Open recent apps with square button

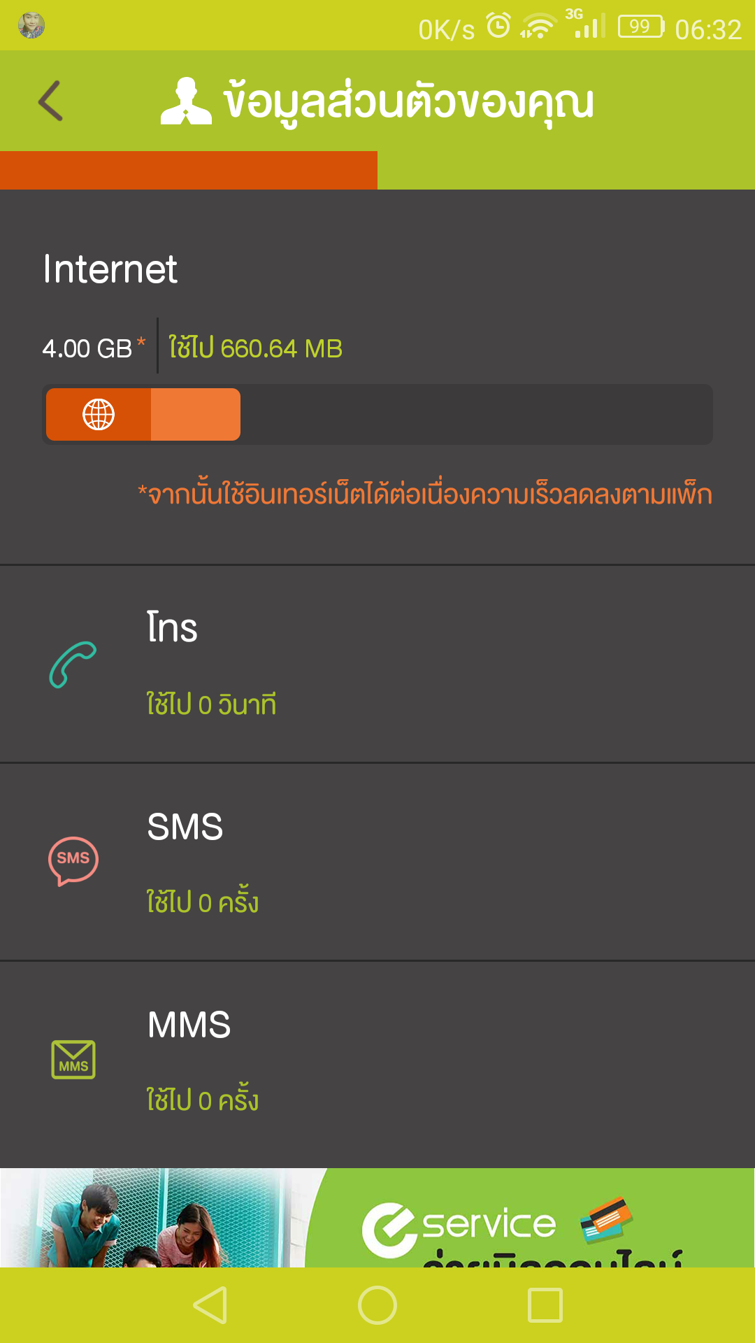545,1305
